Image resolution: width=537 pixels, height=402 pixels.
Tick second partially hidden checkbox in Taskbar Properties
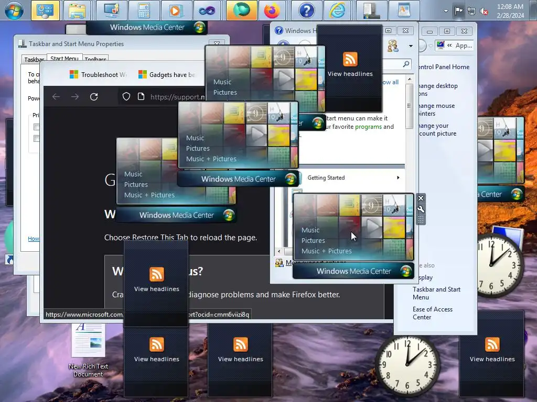[36, 138]
